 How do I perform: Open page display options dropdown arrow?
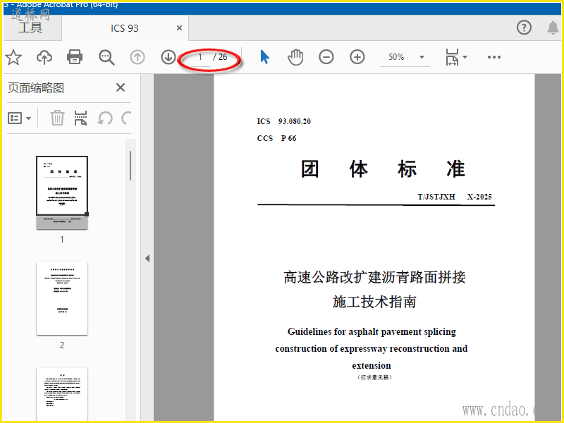coord(465,57)
